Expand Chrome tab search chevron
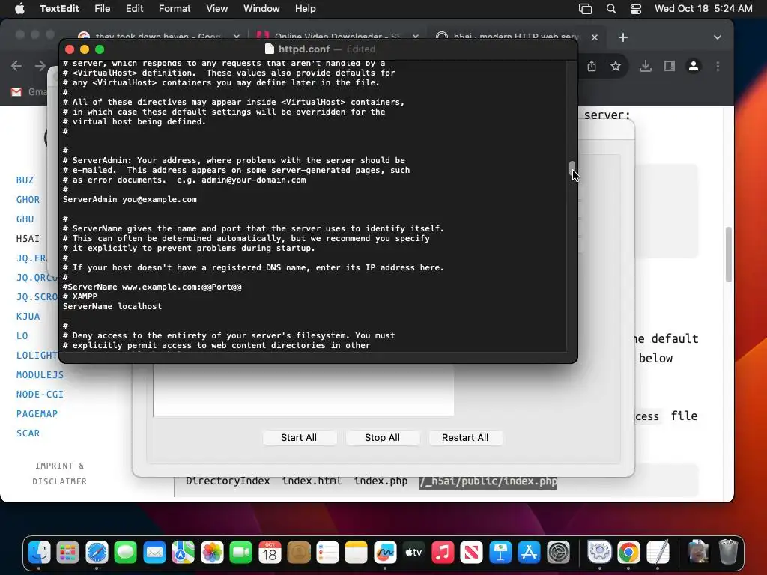The width and height of the screenshot is (767, 575). coord(717,37)
